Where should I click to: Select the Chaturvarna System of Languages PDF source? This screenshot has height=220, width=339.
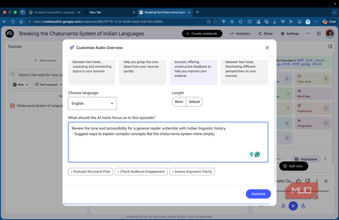pyautogui.click(x=36, y=106)
